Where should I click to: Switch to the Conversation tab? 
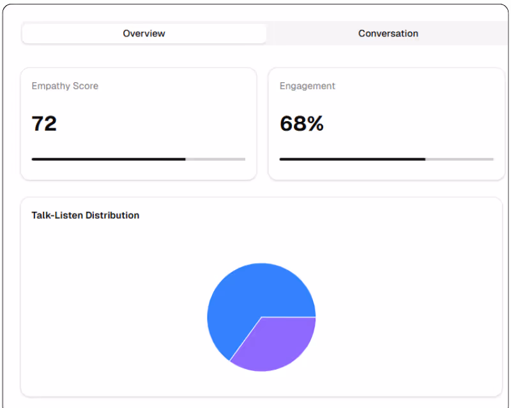[x=388, y=33]
